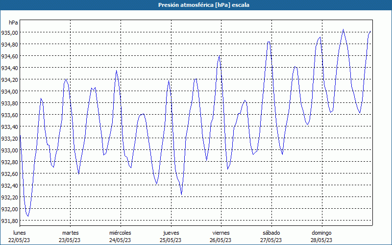Viewport: 392px width, 245px height.
Task: Select the date 22/05/23
Action: [19, 240]
